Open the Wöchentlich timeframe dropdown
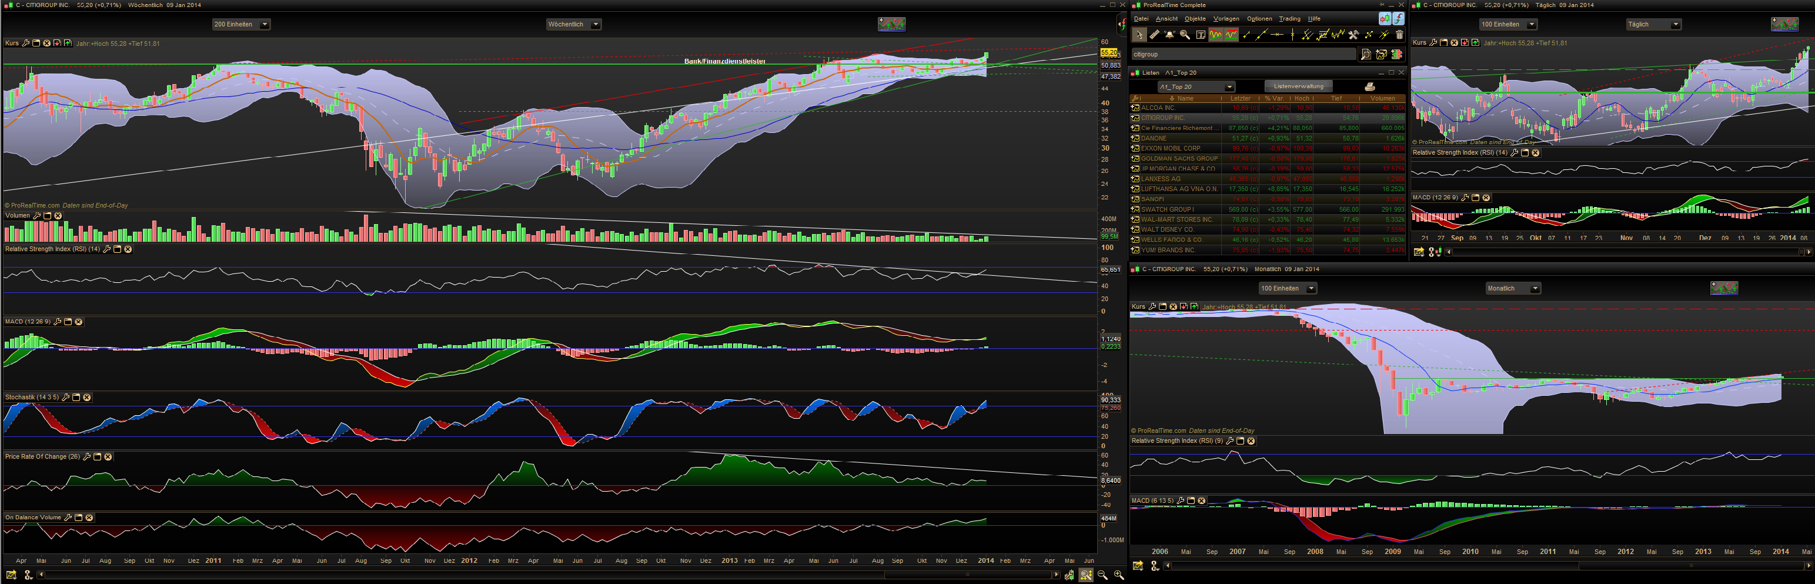The height and width of the screenshot is (584, 1815). [x=573, y=25]
